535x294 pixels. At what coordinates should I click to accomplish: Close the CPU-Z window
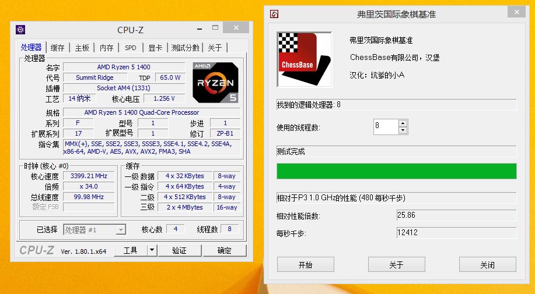[236, 27]
